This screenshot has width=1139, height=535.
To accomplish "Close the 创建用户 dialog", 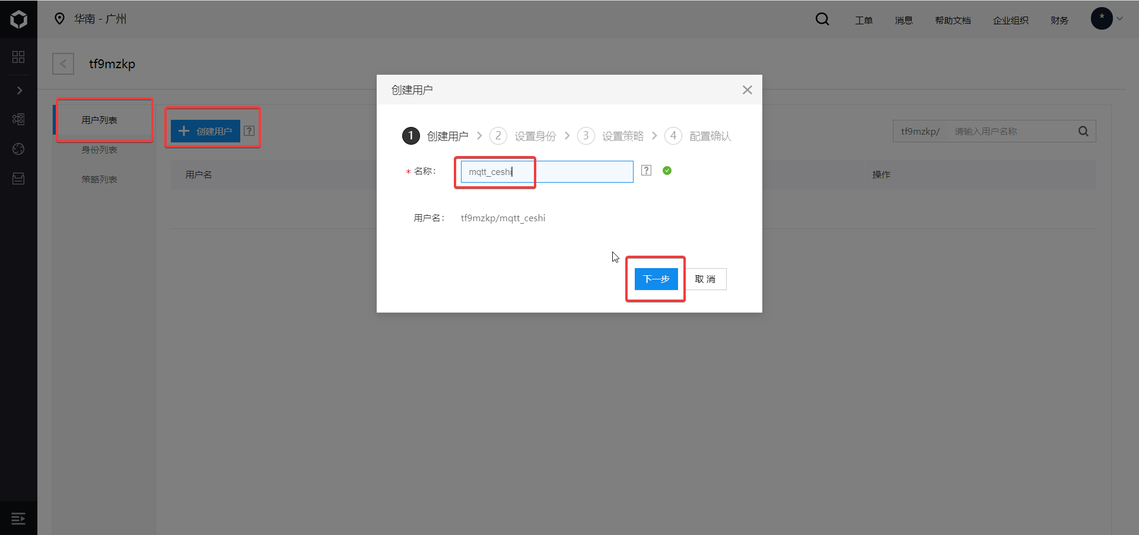I will [x=747, y=90].
